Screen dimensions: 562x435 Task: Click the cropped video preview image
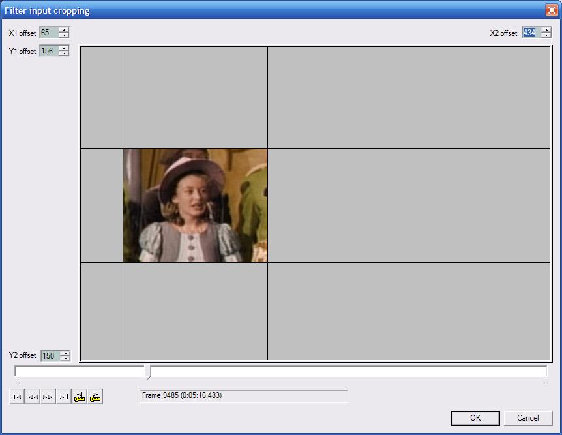click(x=196, y=205)
